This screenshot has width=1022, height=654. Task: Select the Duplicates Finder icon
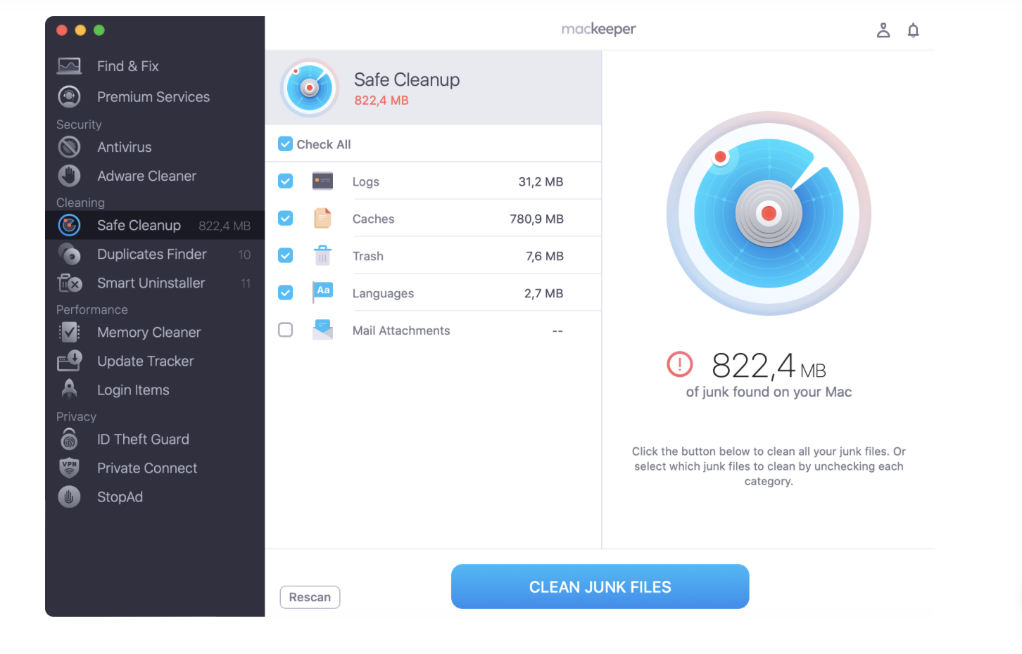tap(69, 254)
